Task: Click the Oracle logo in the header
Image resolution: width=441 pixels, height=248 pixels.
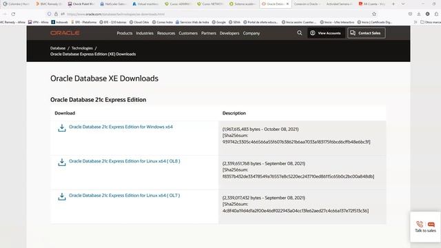Action: click(65, 33)
